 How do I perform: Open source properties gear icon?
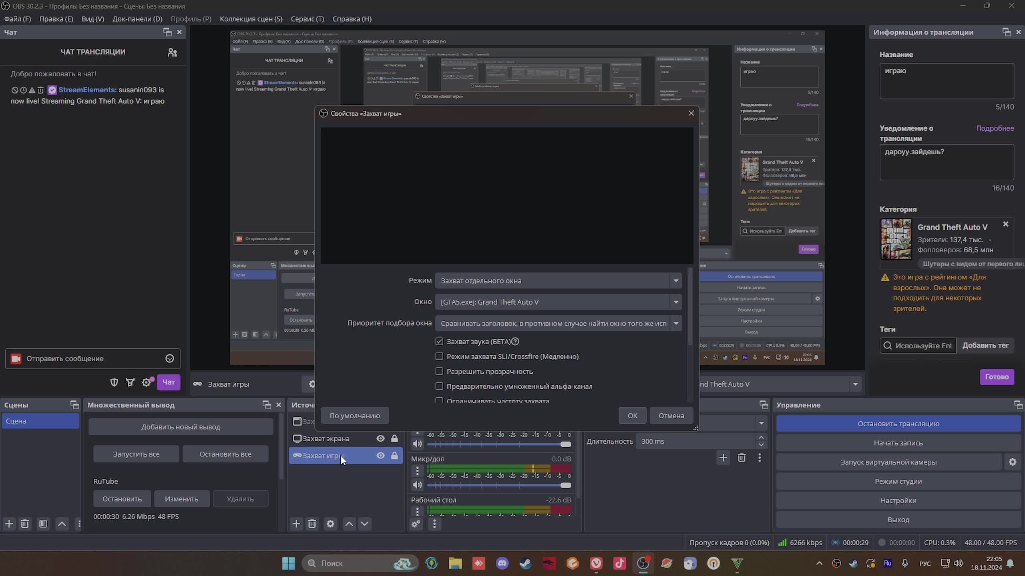click(330, 524)
